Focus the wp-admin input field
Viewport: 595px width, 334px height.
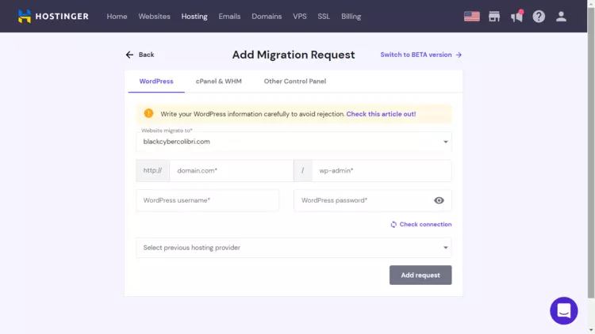tap(382, 170)
